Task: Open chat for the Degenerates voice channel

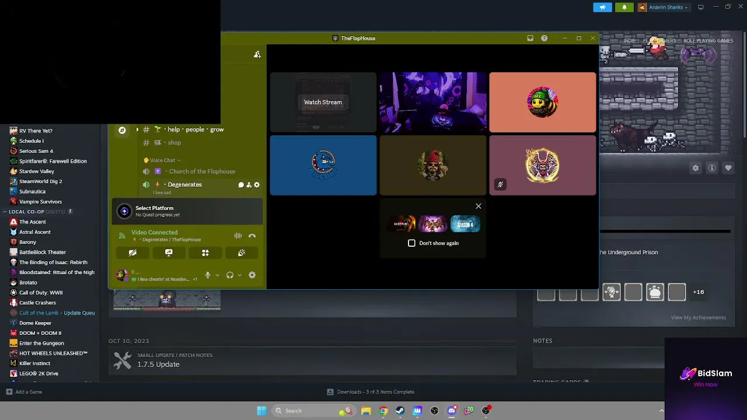Action: [x=240, y=185]
